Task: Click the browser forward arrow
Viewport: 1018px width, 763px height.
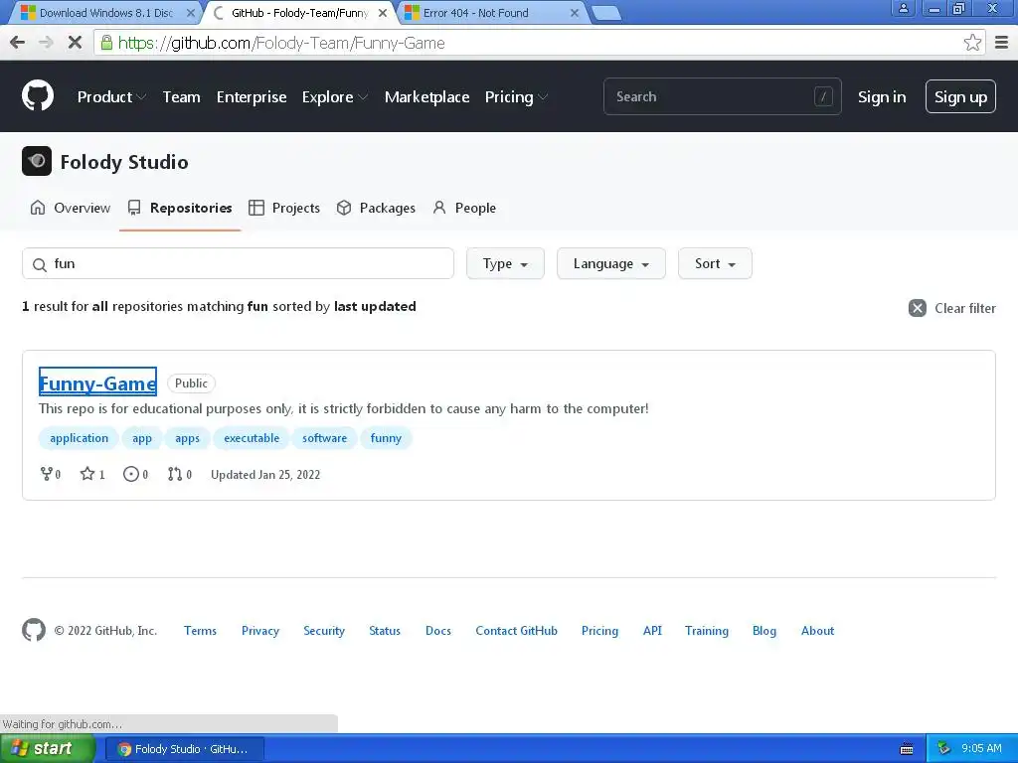Action: click(46, 43)
